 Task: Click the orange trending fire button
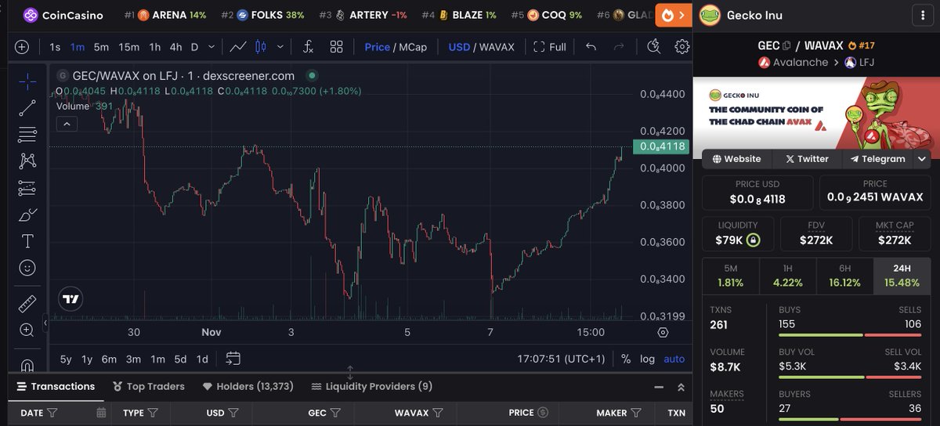673,15
